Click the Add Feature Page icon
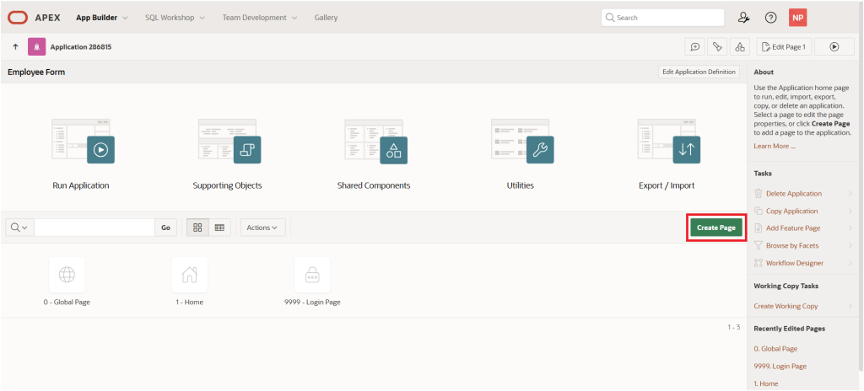864x391 pixels. point(759,228)
